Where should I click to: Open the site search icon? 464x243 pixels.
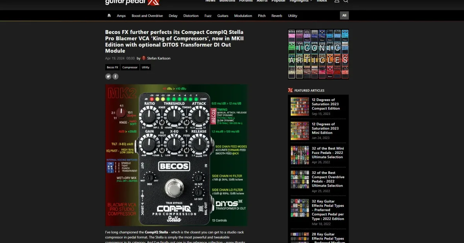[346, 1]
